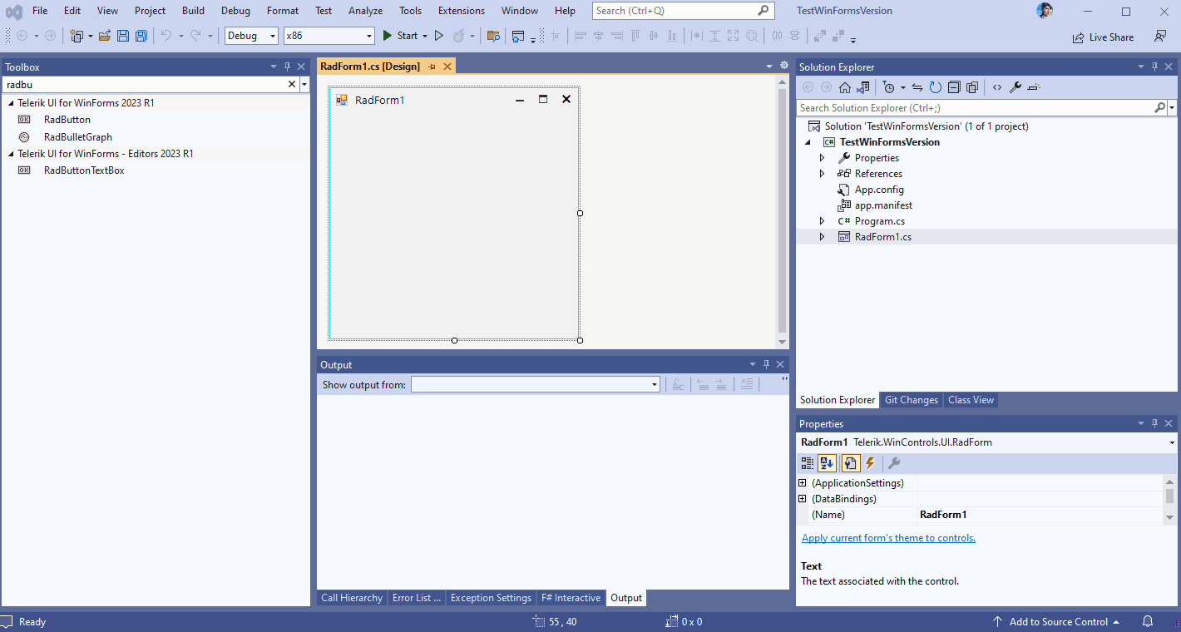The width and height of the screenshot is (1181, 632).
Task: Refresh the Solution Explorer
Action: point(936,87)
